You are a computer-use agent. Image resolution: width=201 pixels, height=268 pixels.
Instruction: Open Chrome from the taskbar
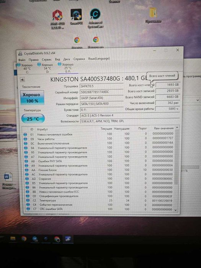(x=24, y=239)
